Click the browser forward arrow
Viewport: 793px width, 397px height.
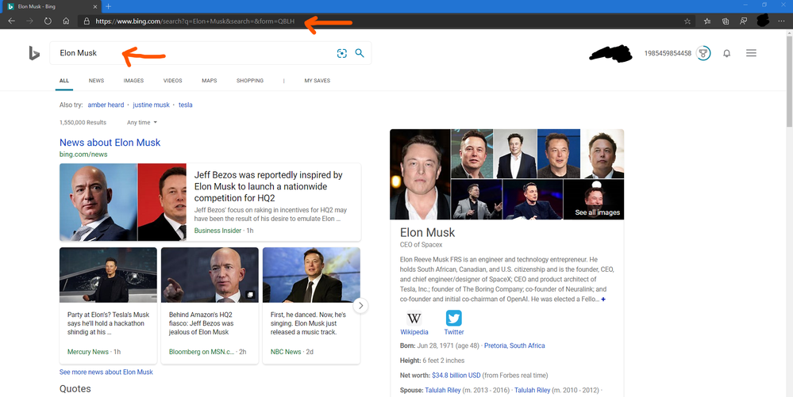pyautogui.click(x=30, y=21)
